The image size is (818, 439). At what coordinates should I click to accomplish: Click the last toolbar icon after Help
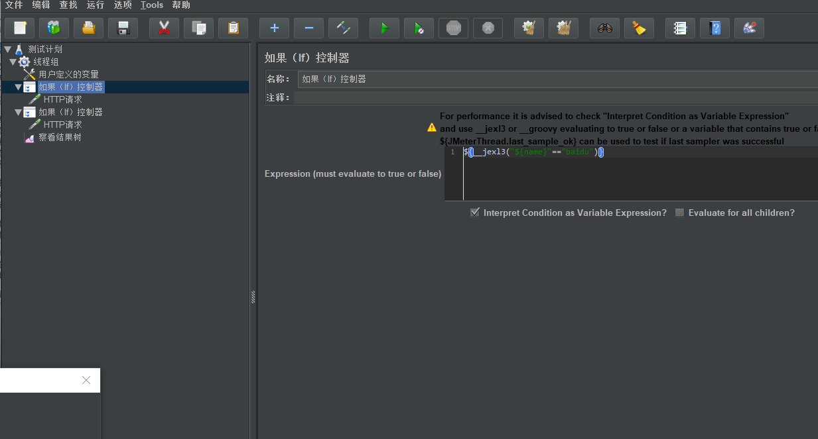[750, 28]
